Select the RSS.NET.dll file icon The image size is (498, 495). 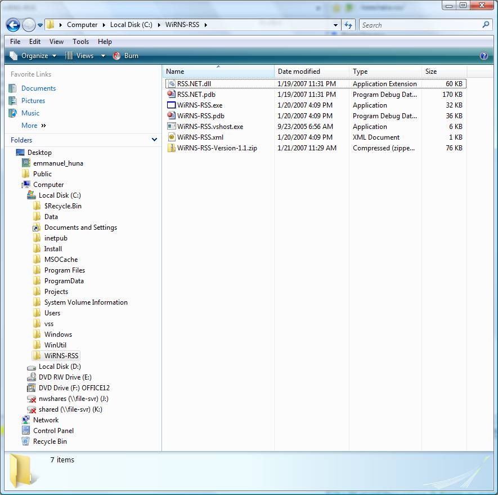(x=172, y=84)
